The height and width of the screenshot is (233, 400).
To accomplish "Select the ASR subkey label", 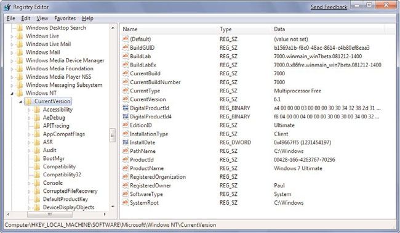I will click(x=48, y=142).
